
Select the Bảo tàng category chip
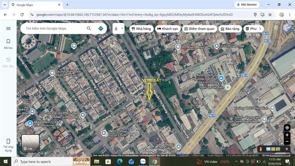tap(230, 29)
